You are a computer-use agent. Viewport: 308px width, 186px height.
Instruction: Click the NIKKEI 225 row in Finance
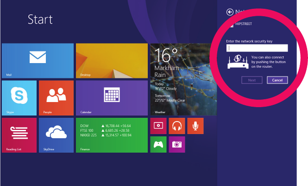[106, 135]
